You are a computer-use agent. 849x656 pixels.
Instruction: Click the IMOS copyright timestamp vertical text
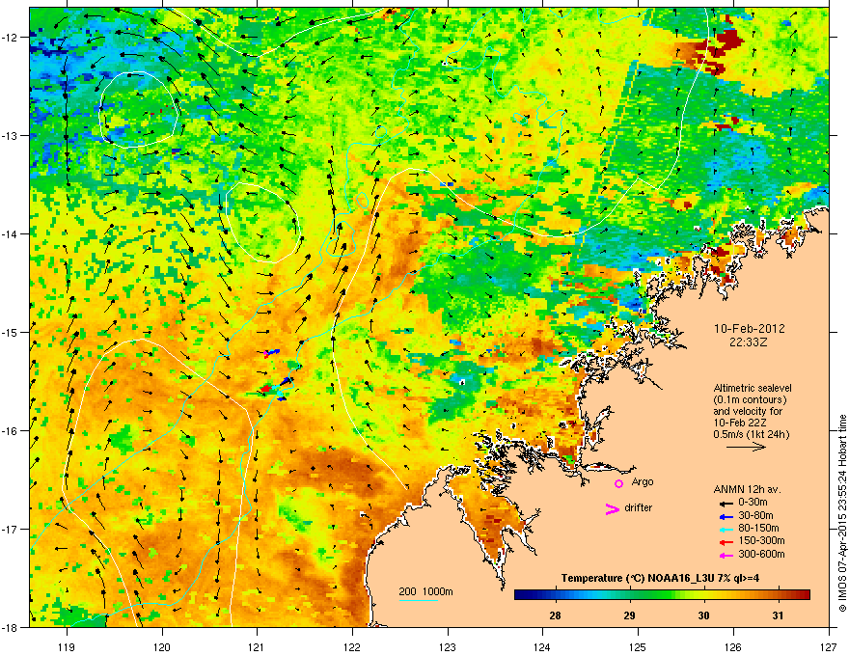842,513
